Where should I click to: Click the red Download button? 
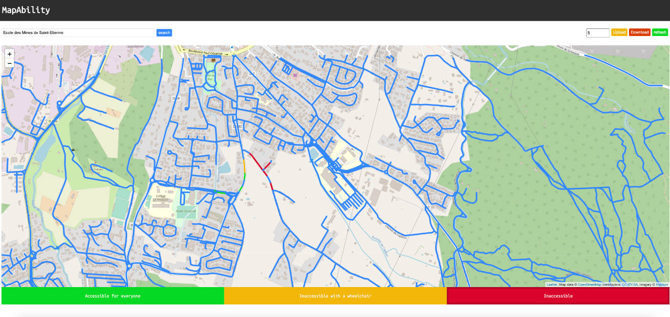click(x=639, y=32)
